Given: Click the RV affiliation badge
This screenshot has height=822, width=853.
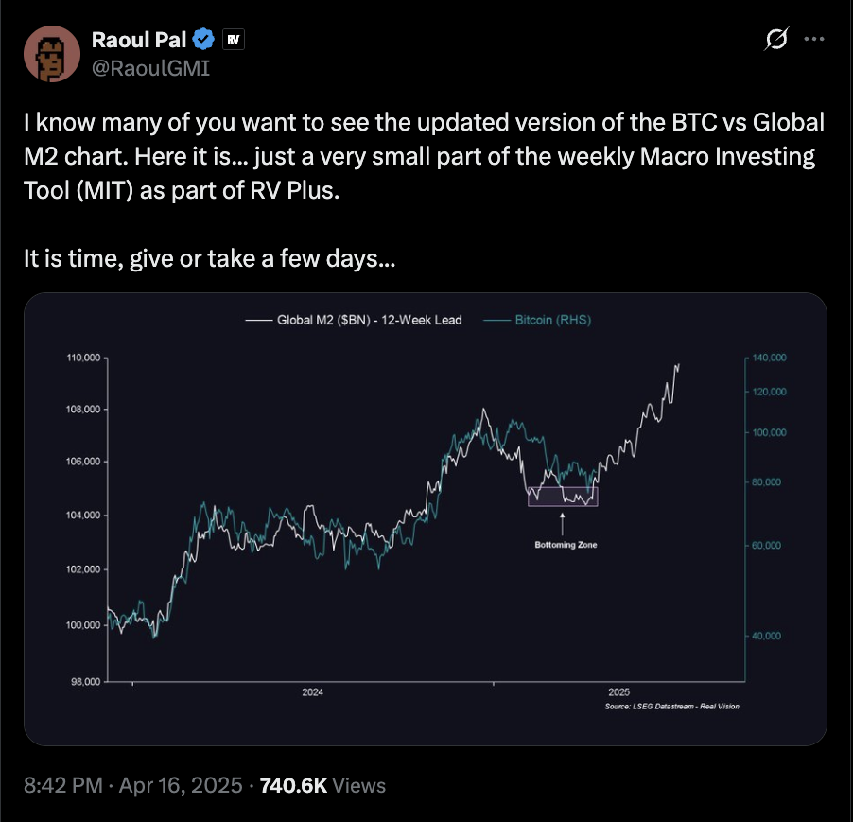Looking at the screenshot, I should [233, 40].
